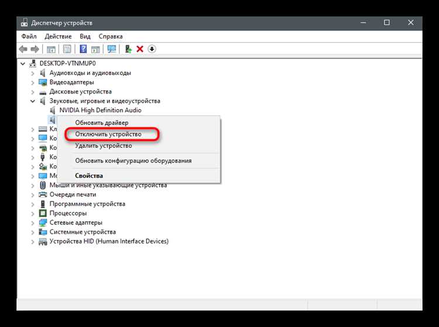Open the Действие menu

(58, 36)
